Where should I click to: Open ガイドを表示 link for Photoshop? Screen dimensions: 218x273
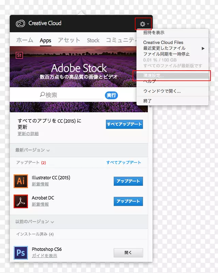pyautogui.click(x=44, y=256)
